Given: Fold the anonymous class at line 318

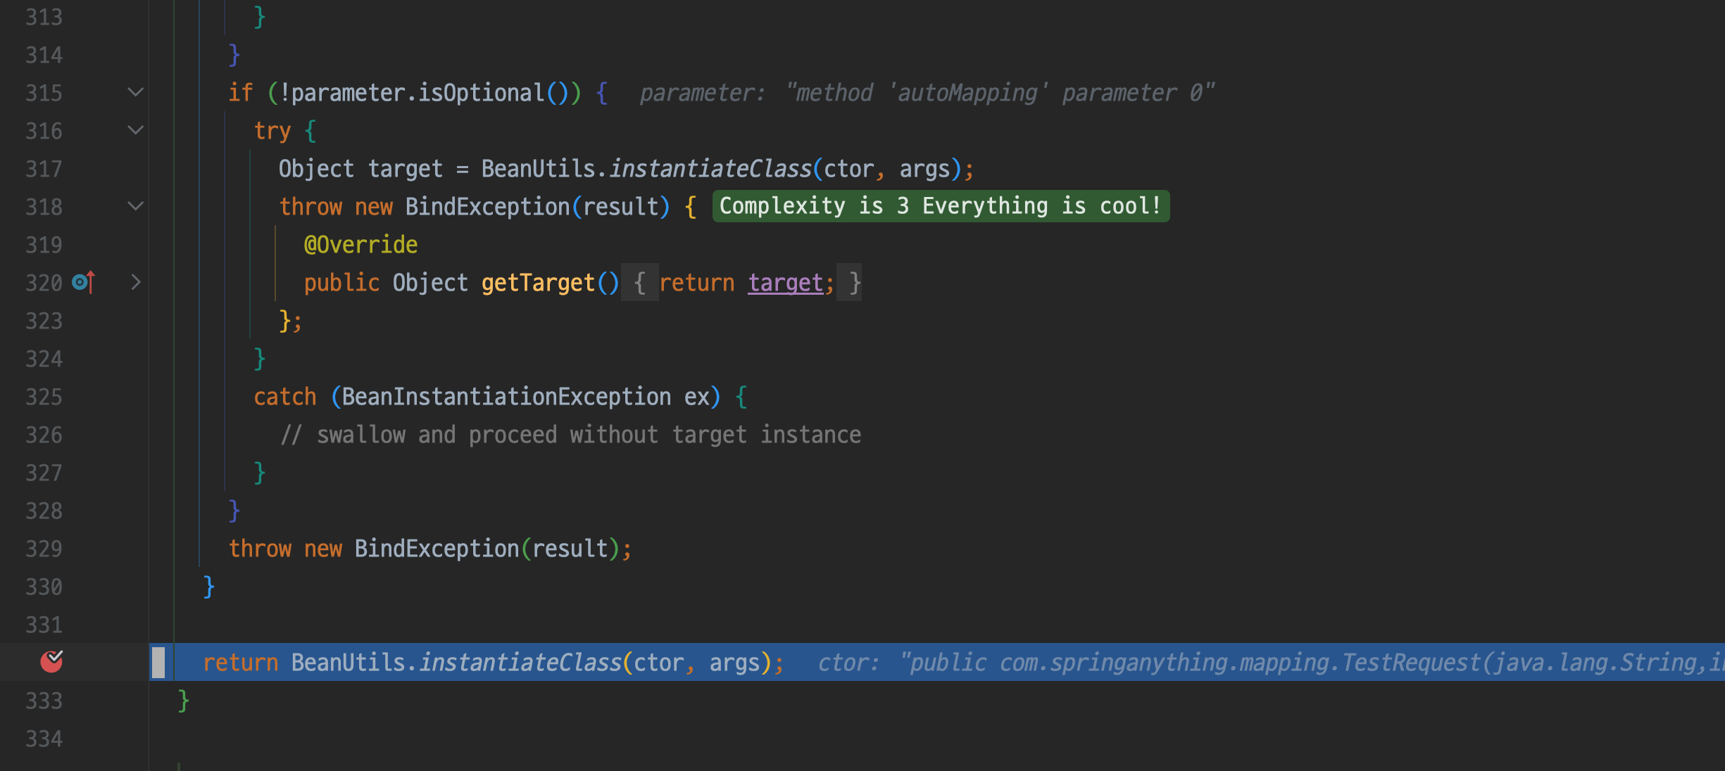Looking at the screenshot, I should pyautogui.click(x=135, y=206).
